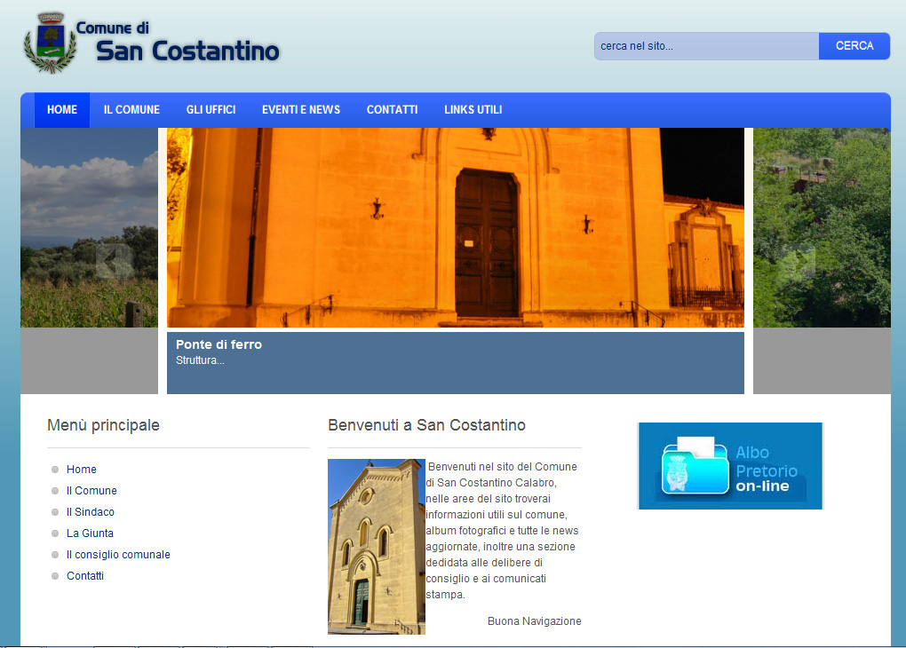This screenshot has height=648, width=906.
Task: Click the main church slideshow image
Action: [455, 227]
